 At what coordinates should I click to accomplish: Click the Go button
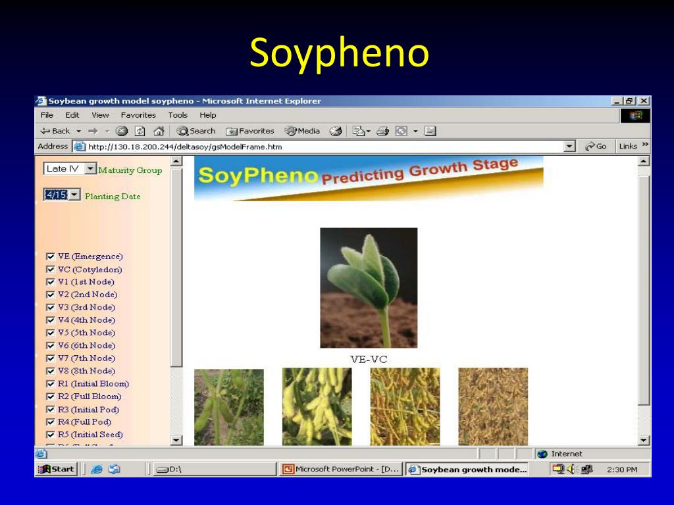click(x=596, y=147)
